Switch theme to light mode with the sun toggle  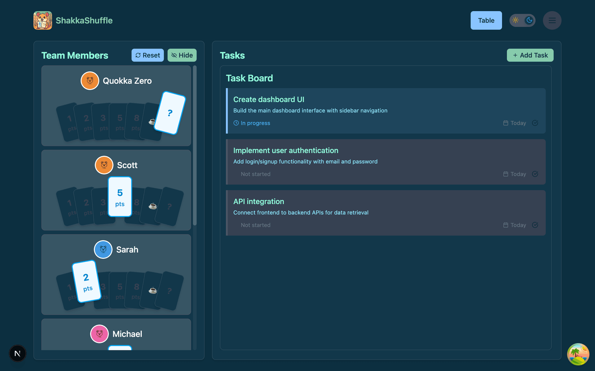click(x=516, y=20)
